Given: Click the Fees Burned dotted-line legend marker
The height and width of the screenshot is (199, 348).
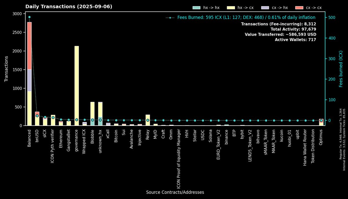Looking at the screenshot, I should [170, 18].
